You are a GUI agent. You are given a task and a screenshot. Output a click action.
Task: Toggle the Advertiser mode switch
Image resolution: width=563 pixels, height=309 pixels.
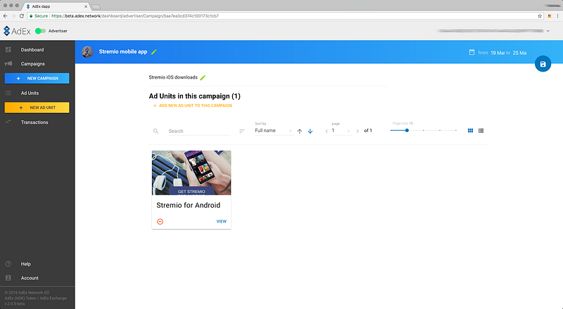click(x=40, y=31)
